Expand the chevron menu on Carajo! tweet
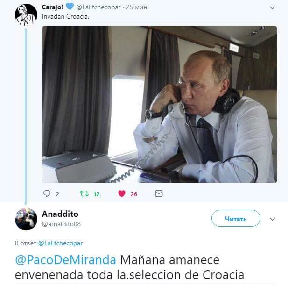Screen dimensions: 288x286 point(272,8)
